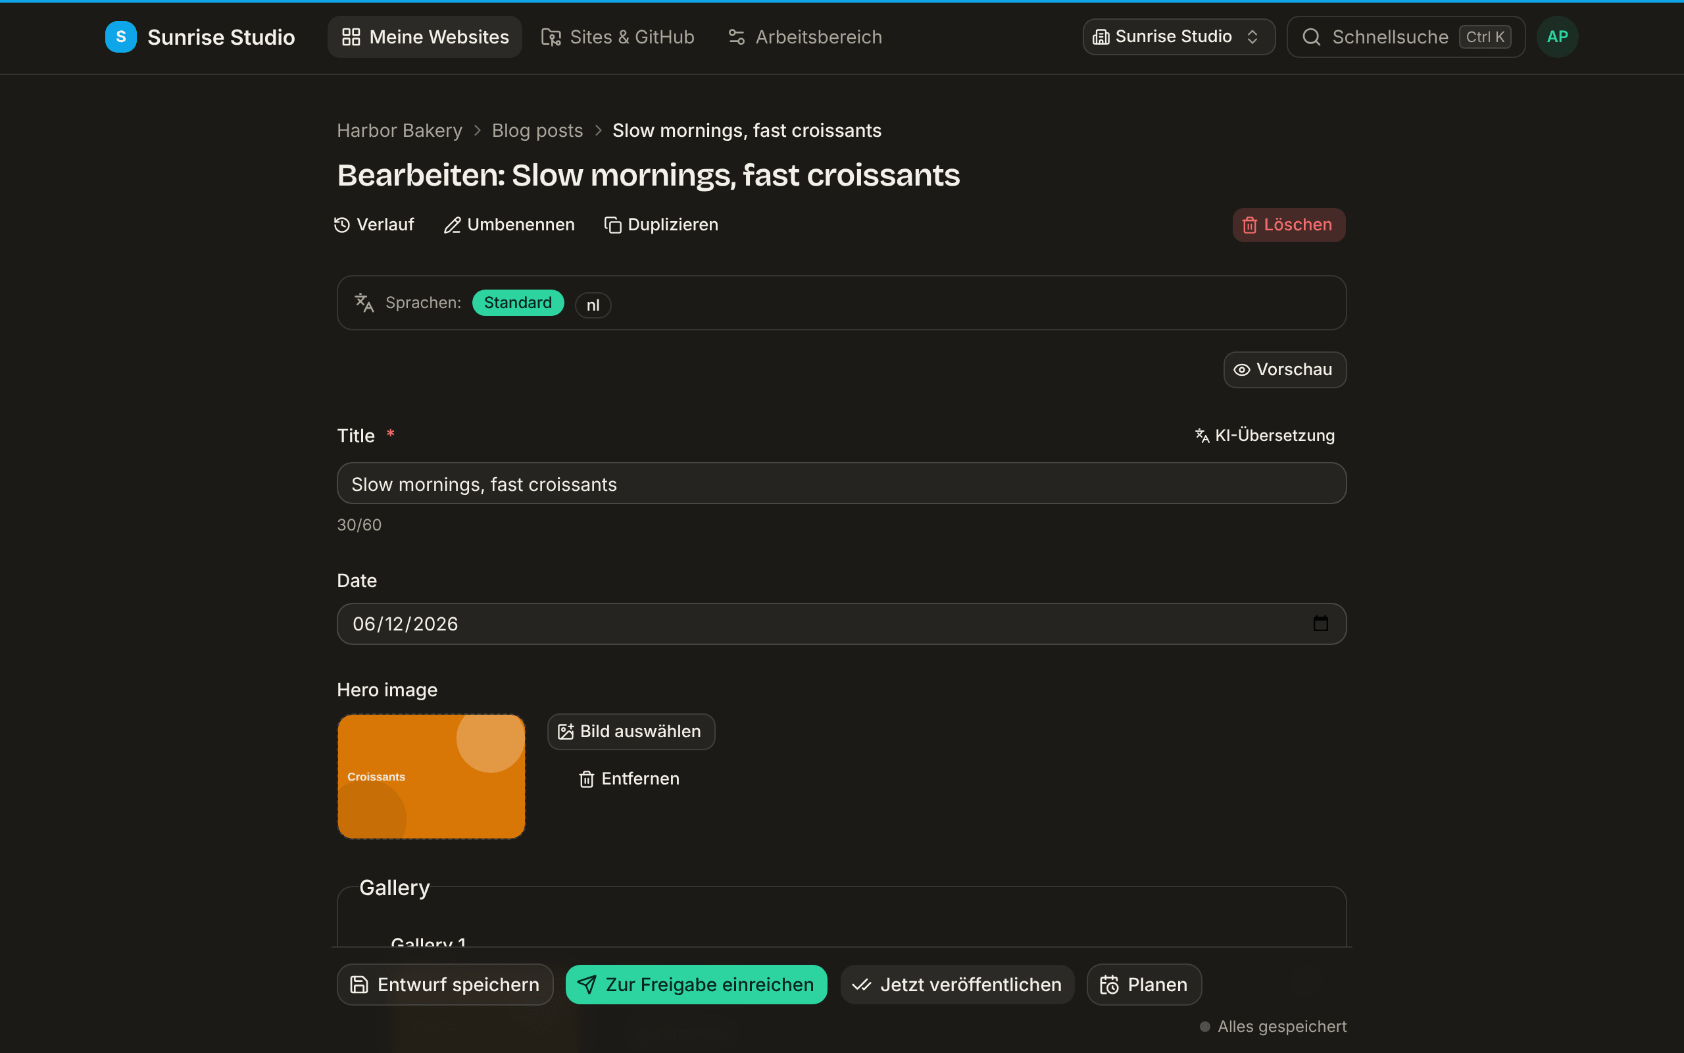Image resolution: width=1684 pixels, height=1053 pixels.
Task: Click the Croissants hero image thumbnail
Action: [x=432, y=777]
